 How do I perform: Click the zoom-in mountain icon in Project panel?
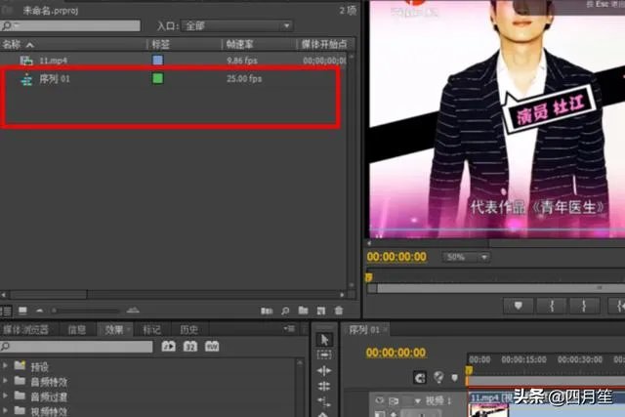point(133,310)
